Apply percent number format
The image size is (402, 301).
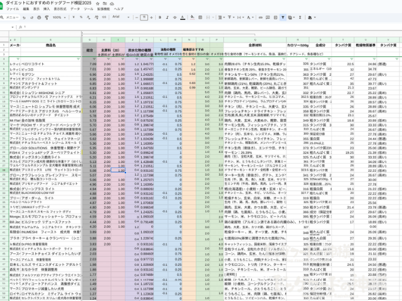pos(81,17)
